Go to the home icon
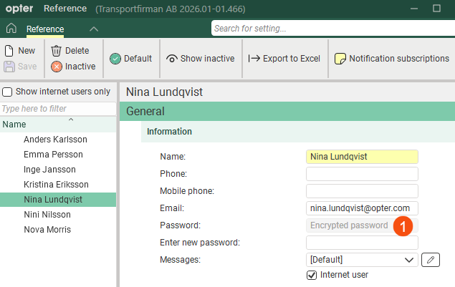Screen dimensions: 455x287 (x=11, y=29)
